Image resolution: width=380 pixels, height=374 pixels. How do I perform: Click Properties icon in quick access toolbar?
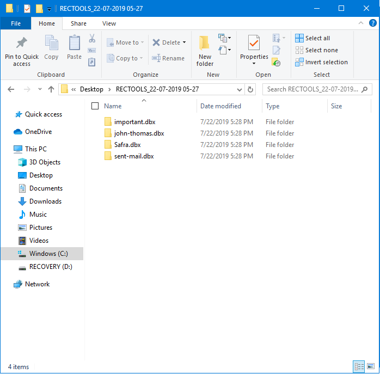27,9
